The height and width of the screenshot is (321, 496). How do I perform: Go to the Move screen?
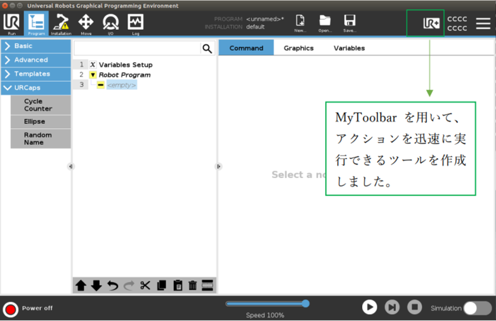click(86, 24)
